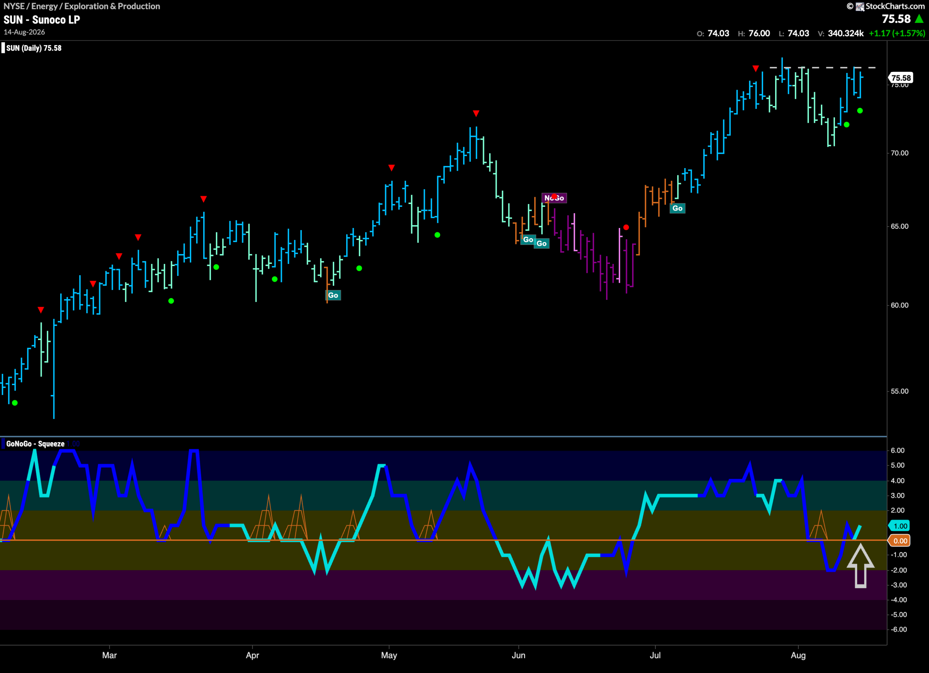The image size is (929, 673).
Task: Click the open value 74.03
Action: coord(718,34)
